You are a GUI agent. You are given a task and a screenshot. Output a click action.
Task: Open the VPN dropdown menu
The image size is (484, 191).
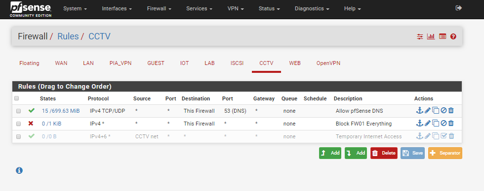[x=236, y=9]
